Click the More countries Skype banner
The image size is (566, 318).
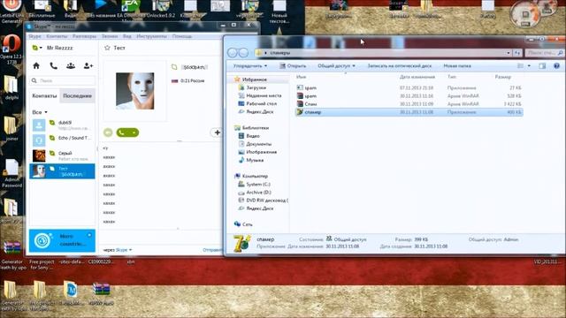[62, 240]
